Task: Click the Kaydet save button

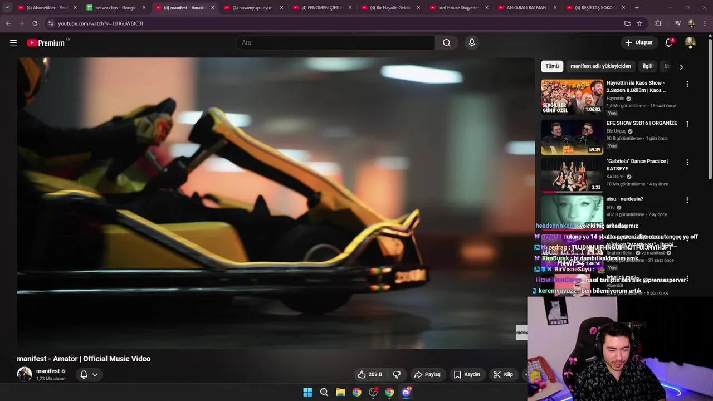Action: pyautogui.click(x=467, y=374)
